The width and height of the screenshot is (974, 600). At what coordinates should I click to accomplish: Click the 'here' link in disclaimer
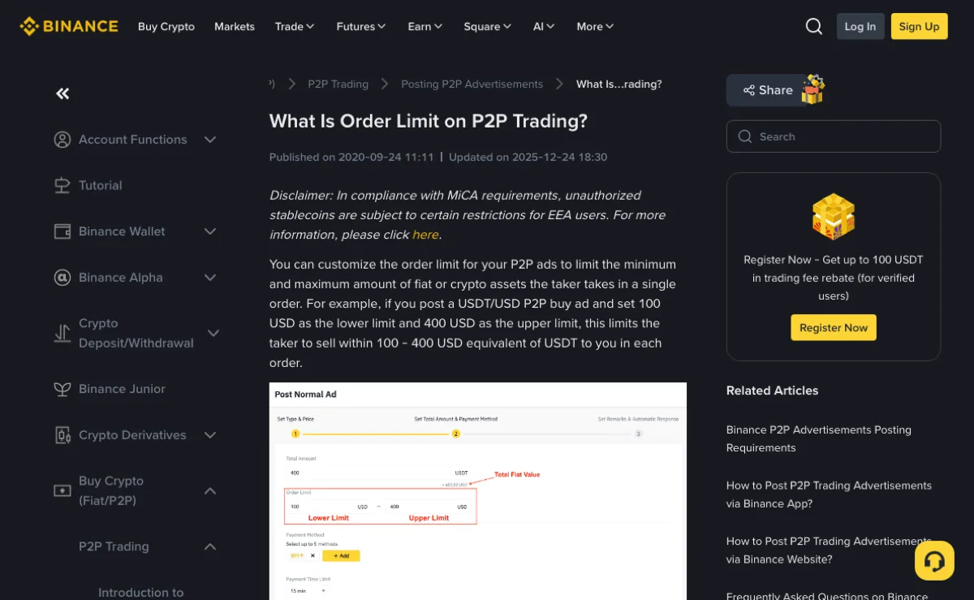click(x=425, y=235)
